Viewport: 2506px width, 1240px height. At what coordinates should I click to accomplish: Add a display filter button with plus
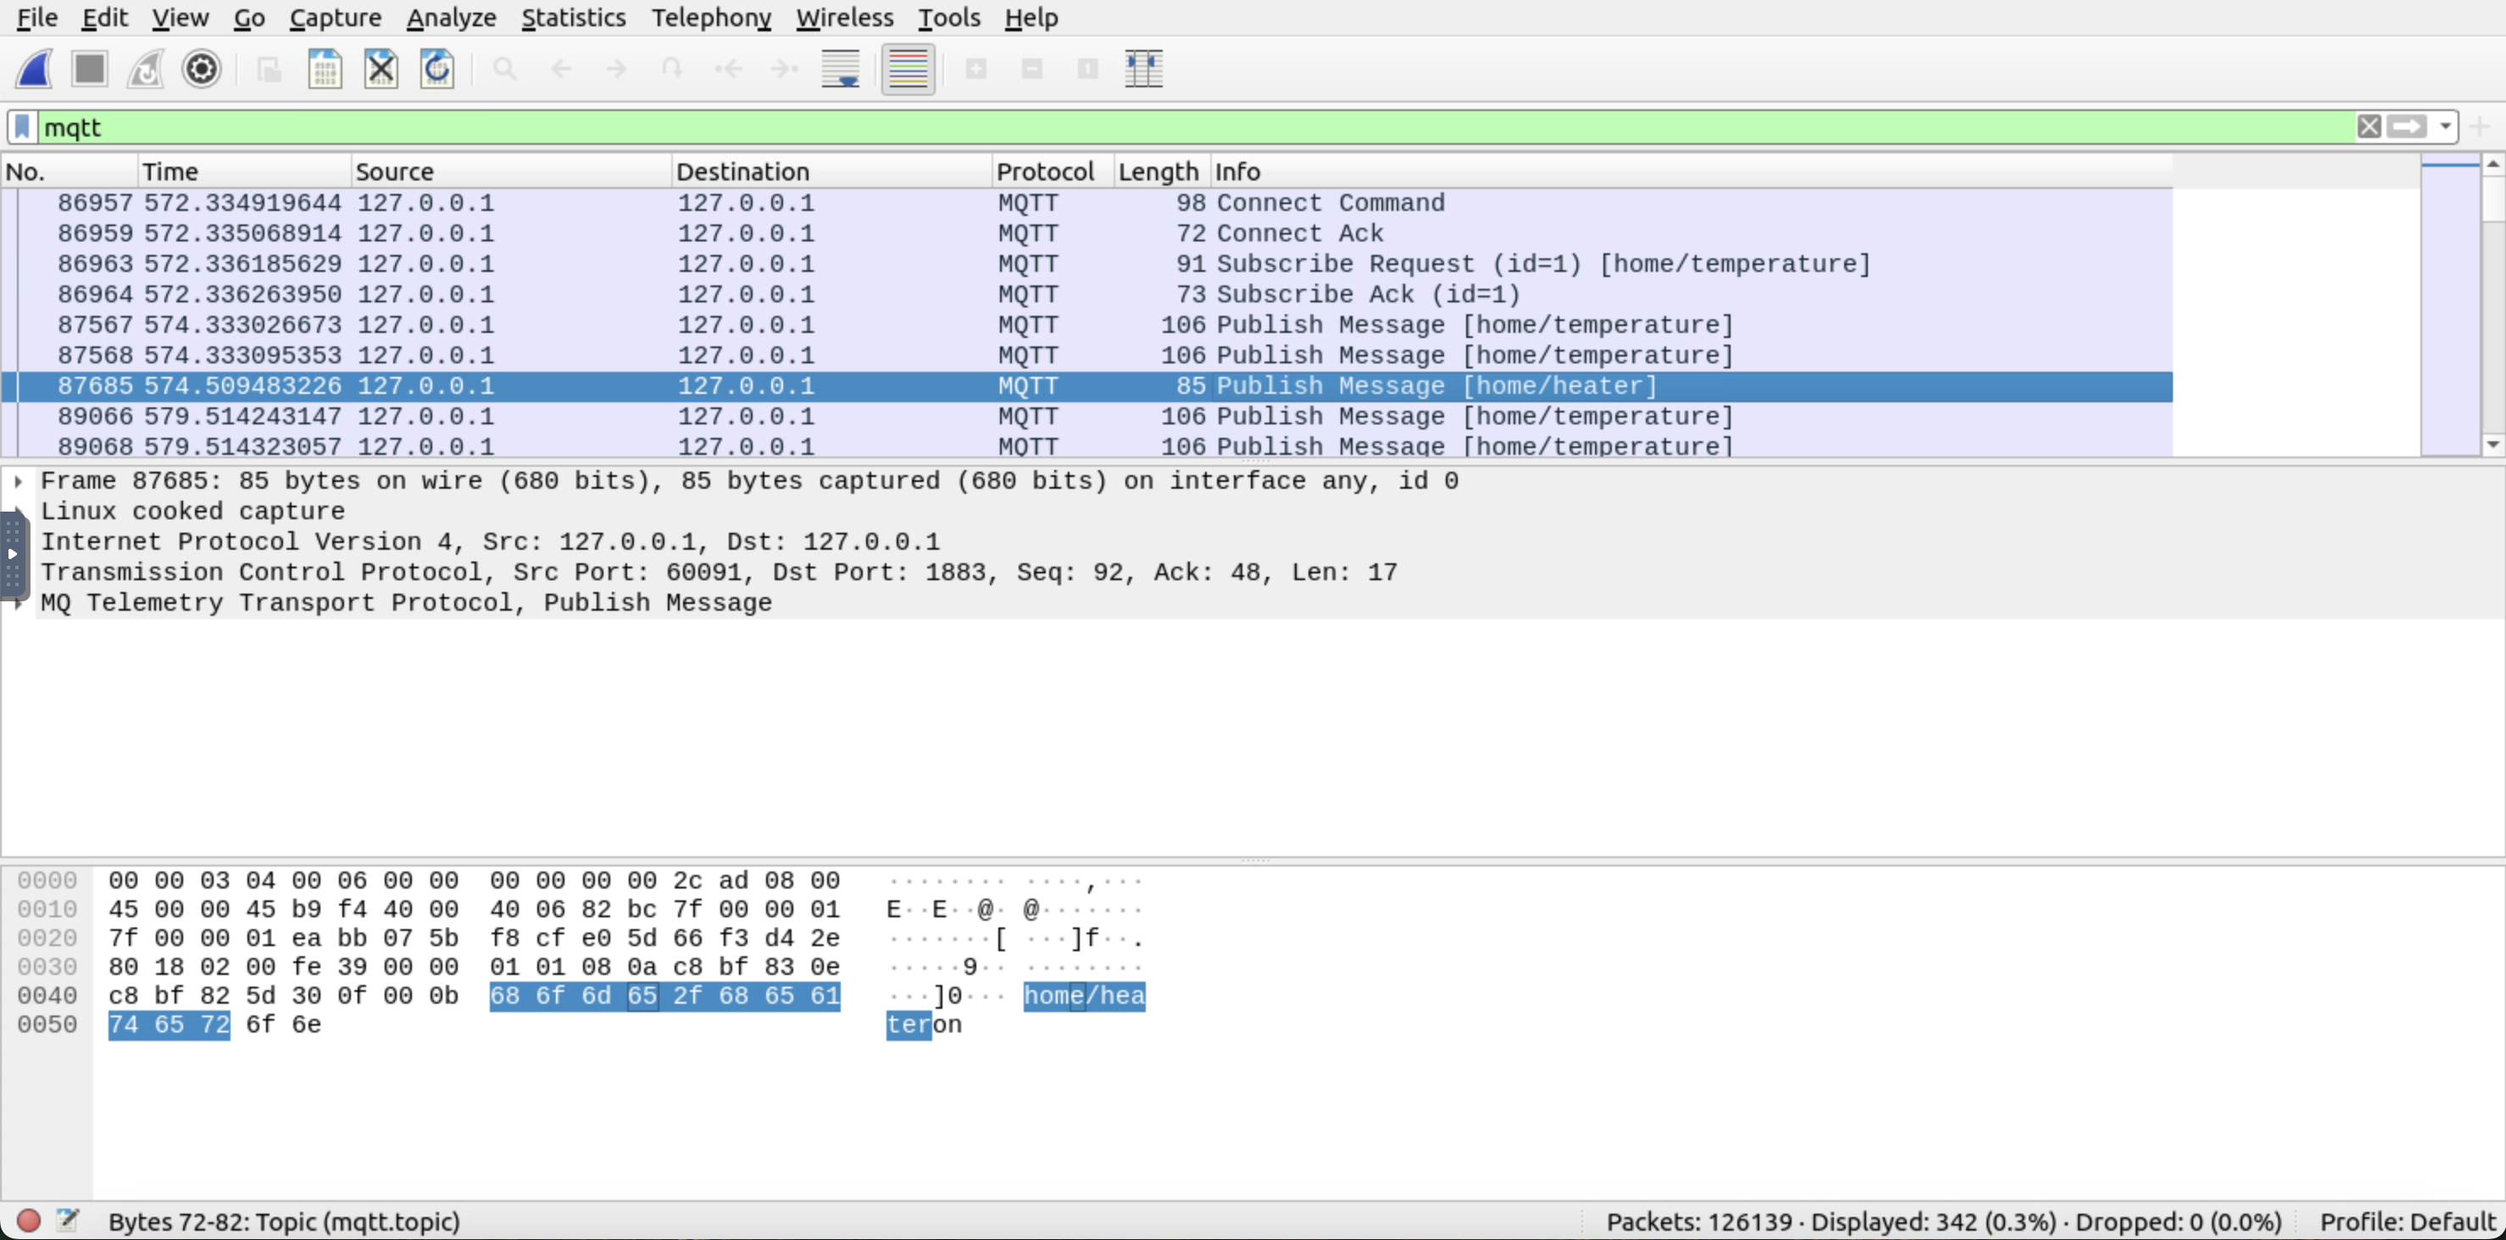click(2480, 127)
